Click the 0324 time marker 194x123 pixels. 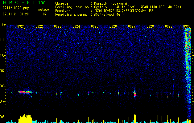click(76, 26)
